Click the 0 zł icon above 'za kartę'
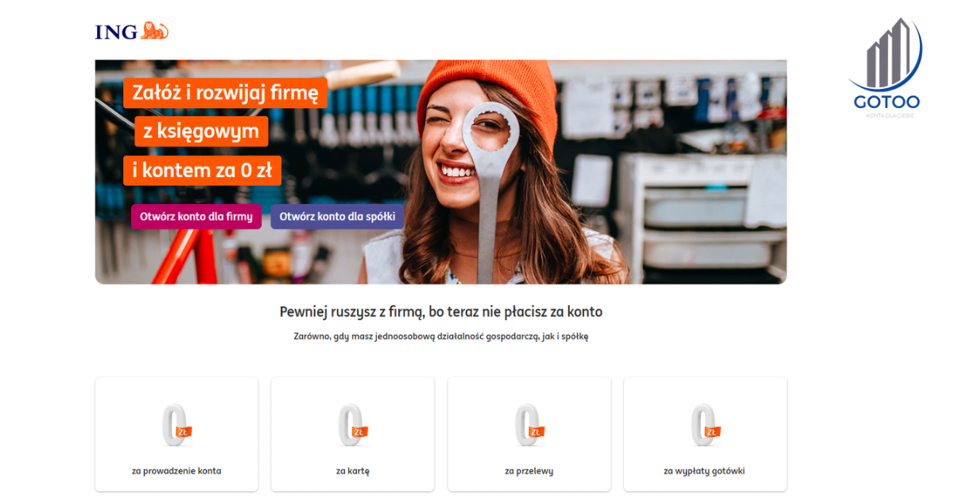The image size is (954, 499). tap(352, 425)
